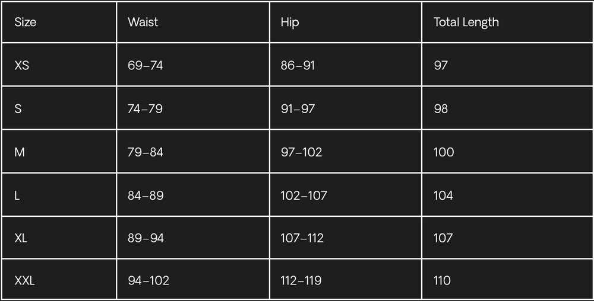Click total length value 97
The width and height of the screenshot is (594, 301).
pos(441,65)
